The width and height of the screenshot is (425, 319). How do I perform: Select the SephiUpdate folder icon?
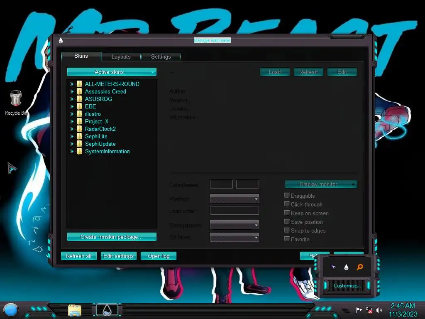pyautogui.click(x=79, y=144)
